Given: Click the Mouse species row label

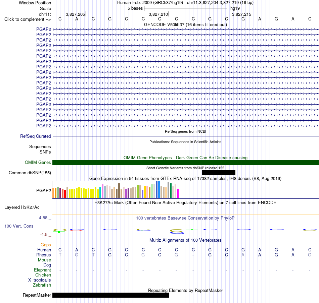Looking at the screenshot, I should pos(44,260).
